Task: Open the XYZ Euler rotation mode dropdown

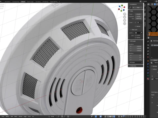Action: 136,62
